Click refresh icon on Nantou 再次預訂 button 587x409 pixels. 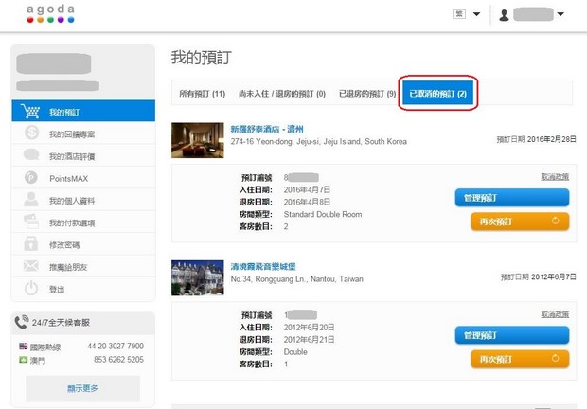pyautogui.click(x=555, y=358)
